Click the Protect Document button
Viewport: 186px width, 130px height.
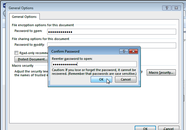[x=31, y=59]
